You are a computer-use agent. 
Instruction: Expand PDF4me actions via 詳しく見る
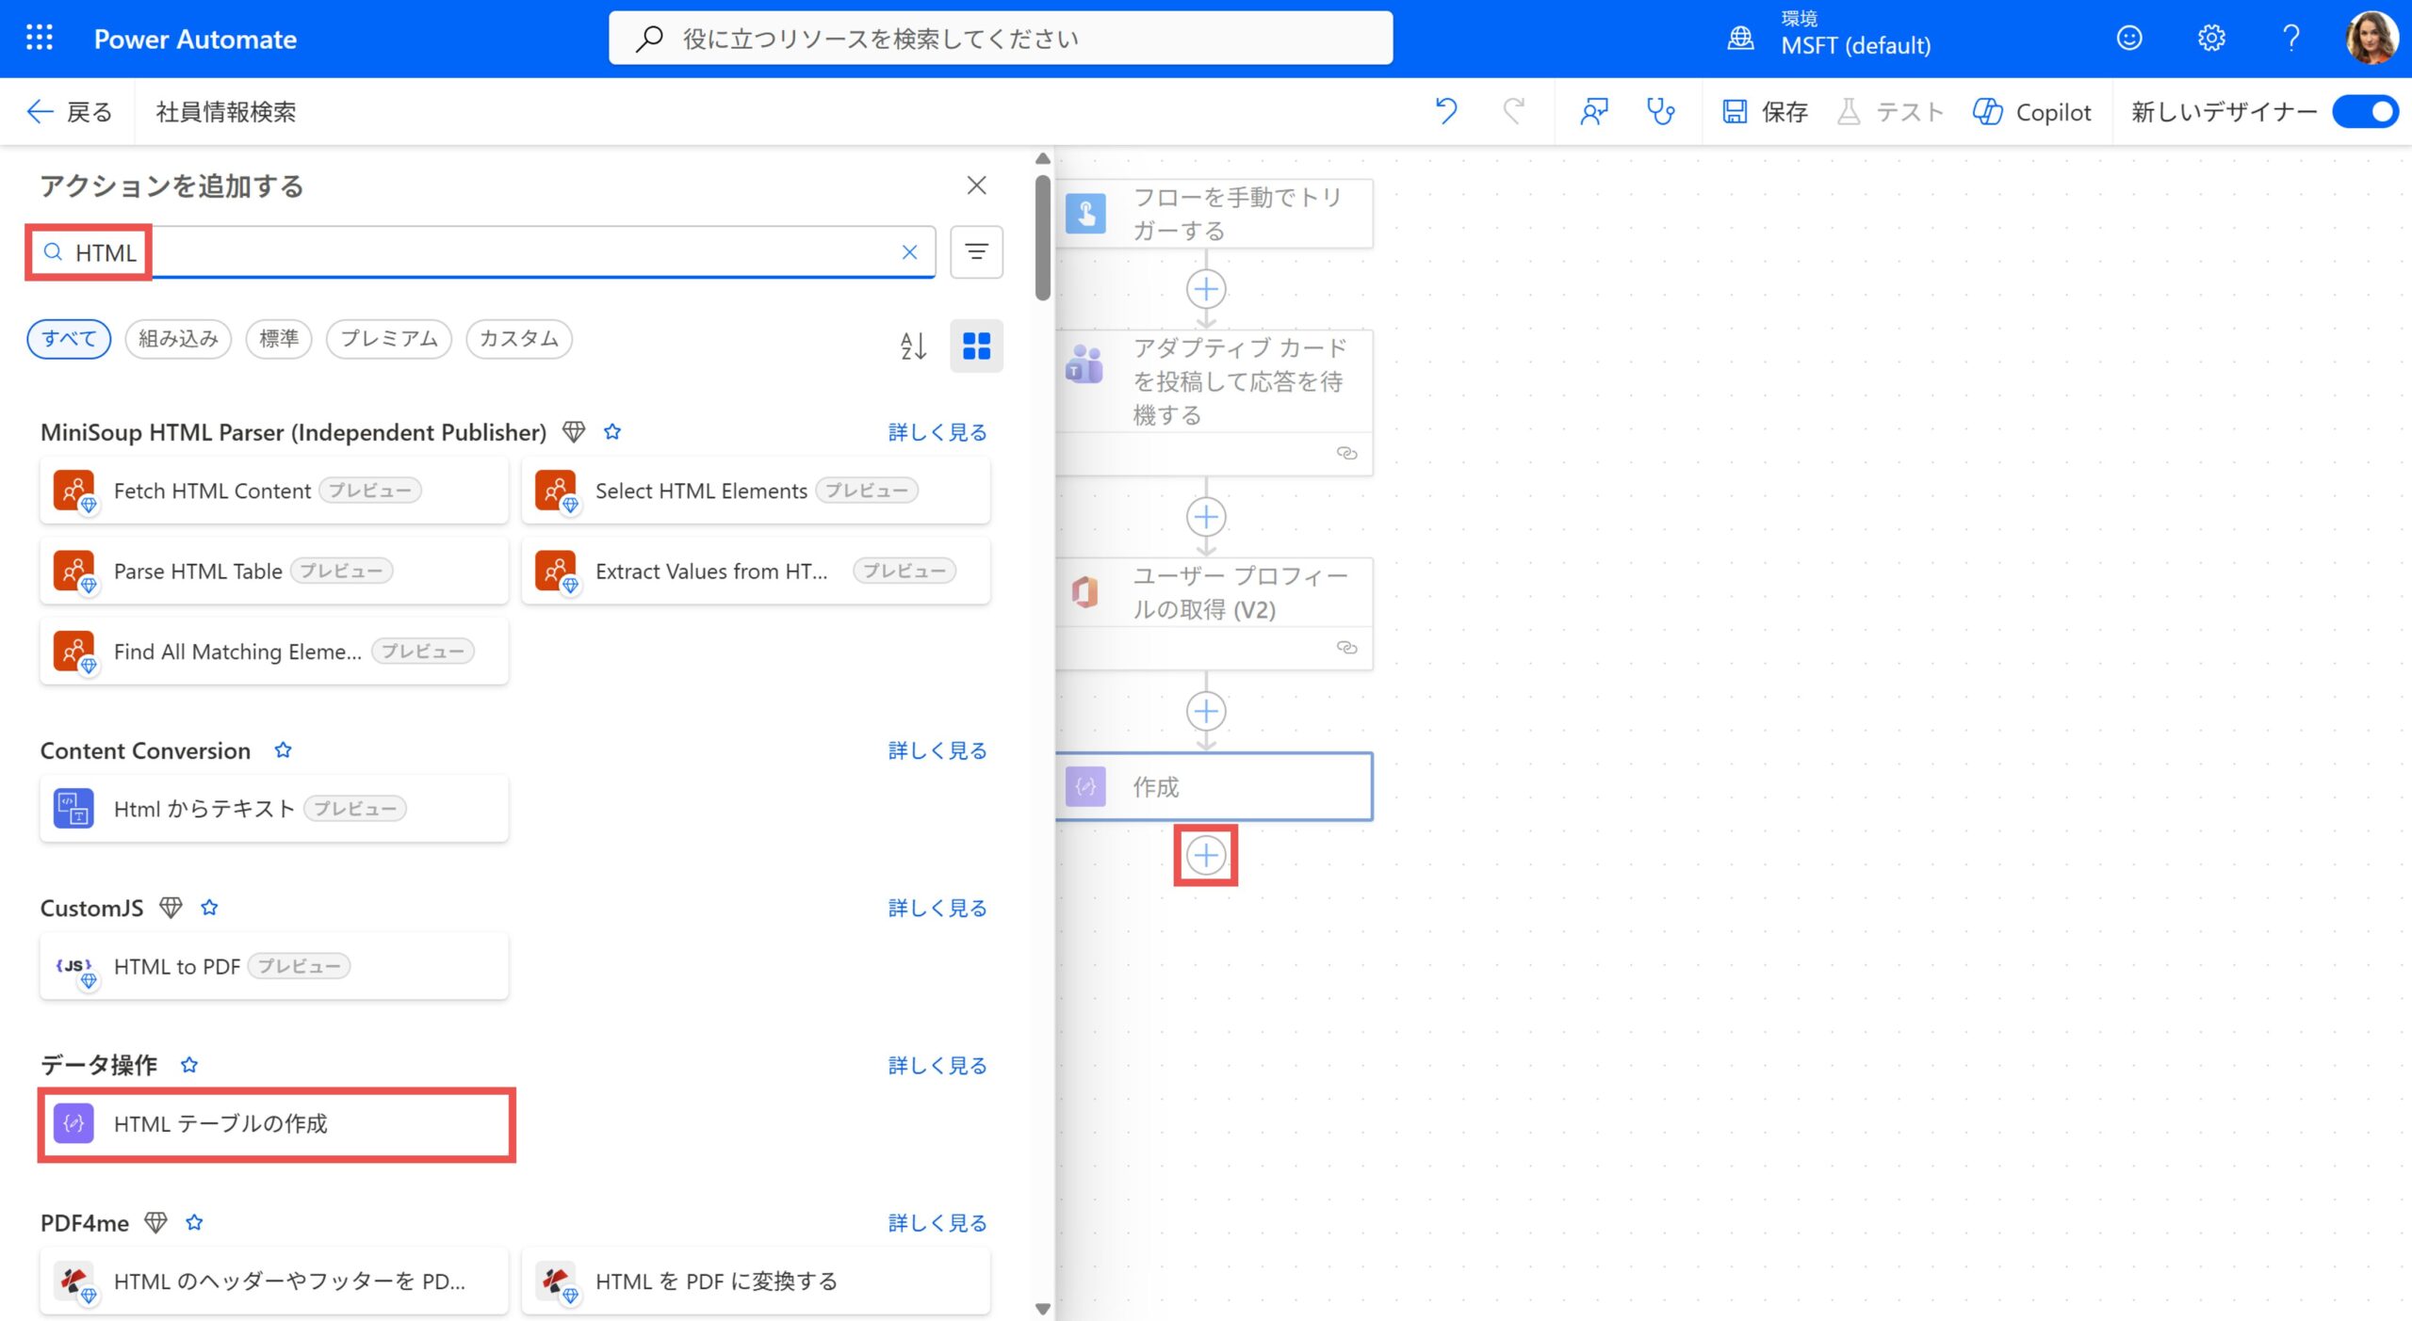937,1223
